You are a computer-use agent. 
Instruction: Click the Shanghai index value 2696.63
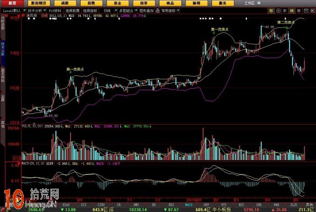(x=36, y=210)
